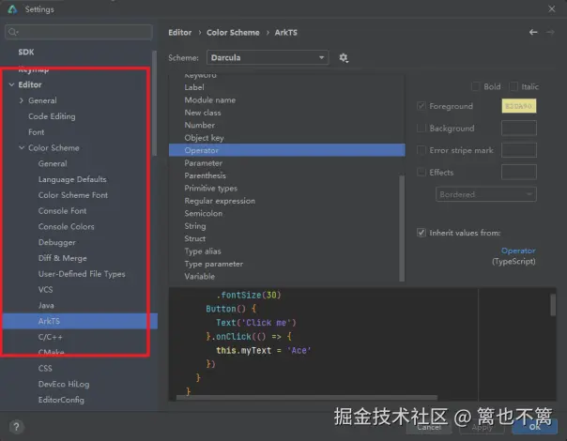
Task: Click the scheme settings gear icon
Action: (x=344, y=58)
